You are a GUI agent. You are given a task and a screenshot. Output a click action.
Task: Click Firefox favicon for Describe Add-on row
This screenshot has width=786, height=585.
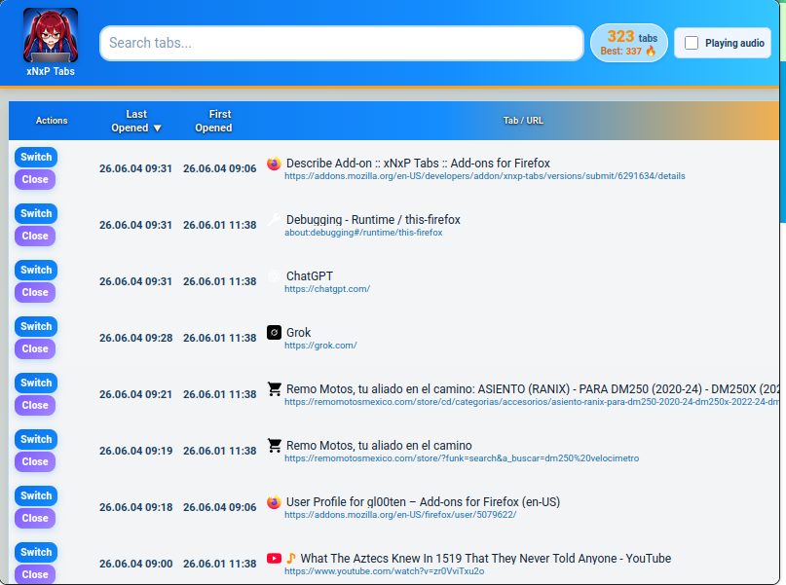pyautogui.click(x=274, y=164)
